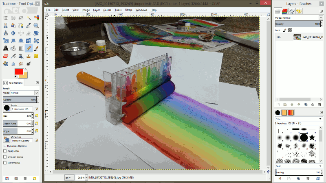Toggle visibility eye of IMG_20150710 layer
Viewport: 326px width, 183px height.
(x=279, y=37)
